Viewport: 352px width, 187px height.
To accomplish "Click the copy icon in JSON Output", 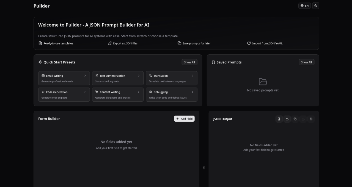I will [x=295, y=119].
